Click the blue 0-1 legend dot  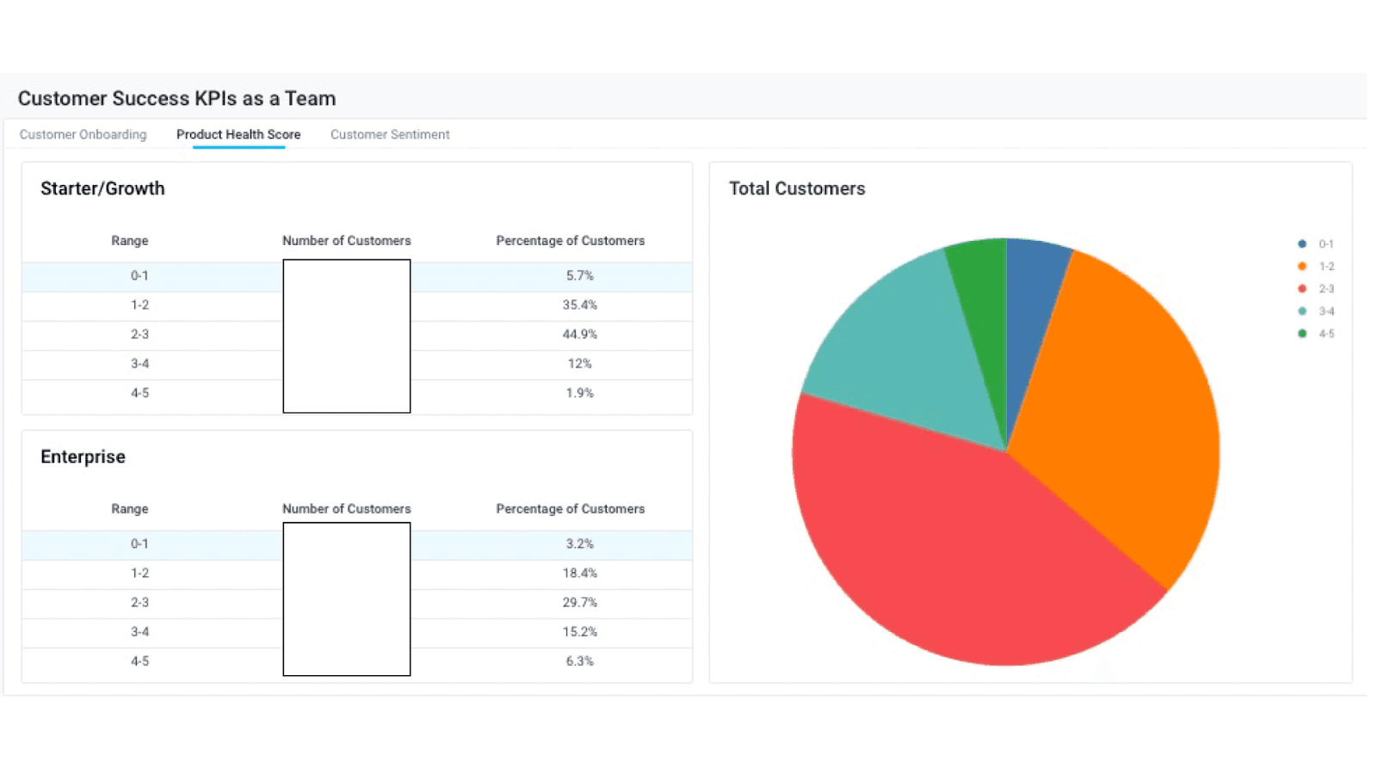click(1302, 244)
